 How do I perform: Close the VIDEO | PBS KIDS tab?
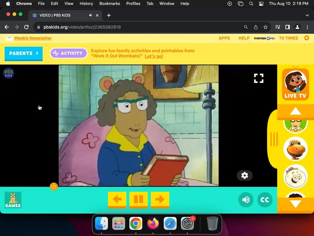coord(97,15)
